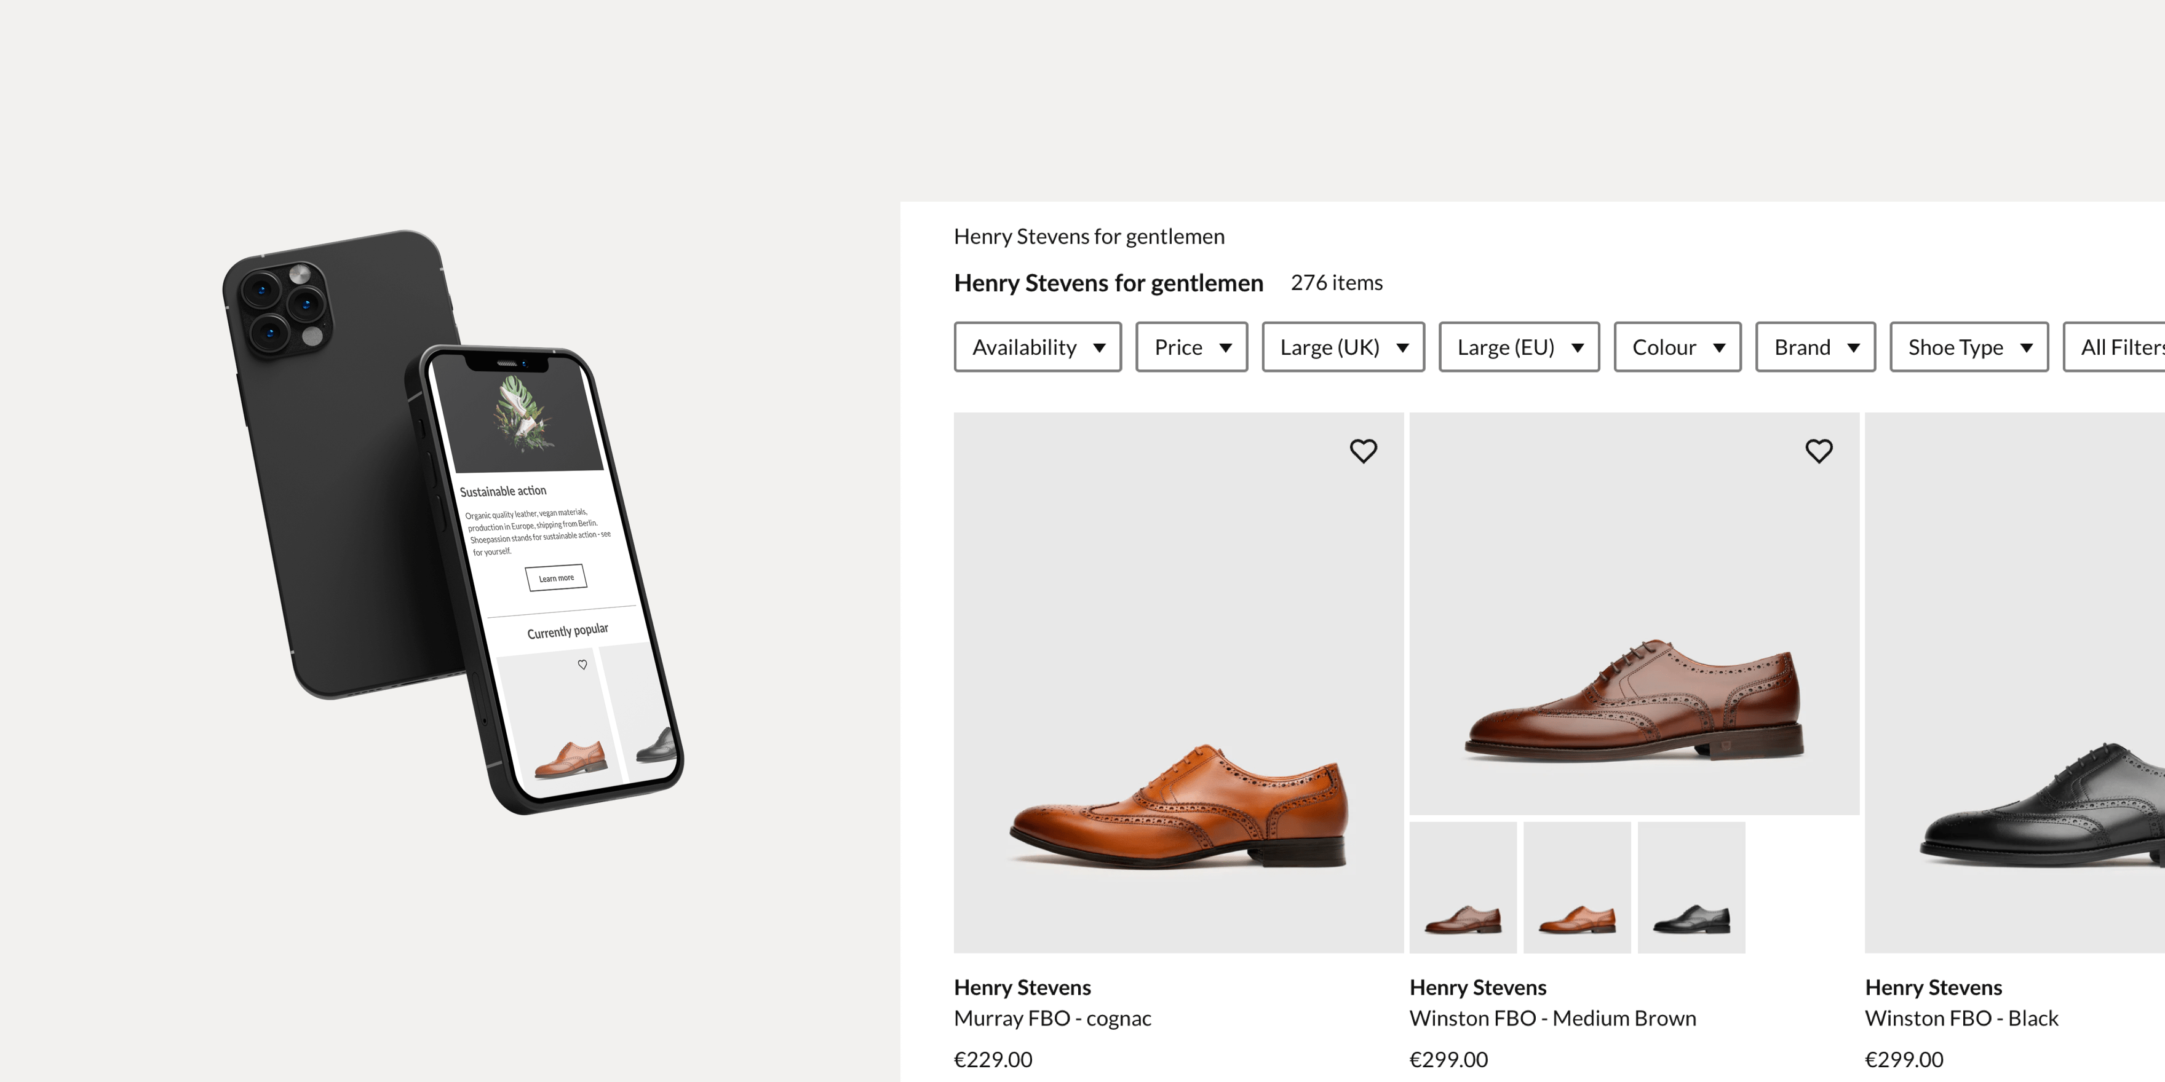
Task: Tap heart icon on phone mockup product
Action: coord(582,665)
